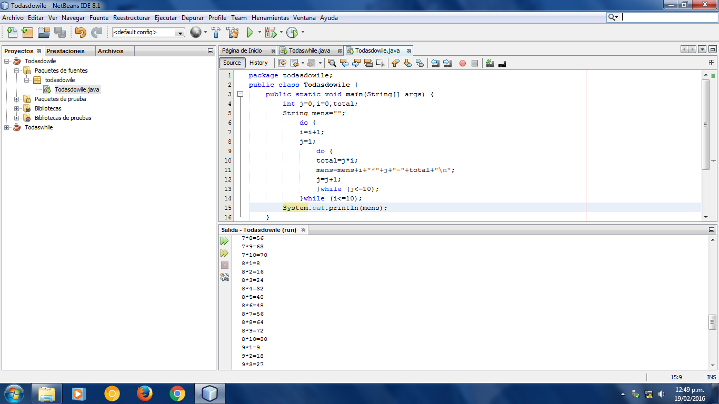Screen dimensions: 719x404
Task: Click the output panel vertical scrollbar
Action: click(712, 301)
